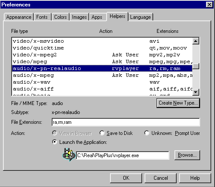Go to the Colors tab
Screen dimensions: 215x187
tap(61, 17)
